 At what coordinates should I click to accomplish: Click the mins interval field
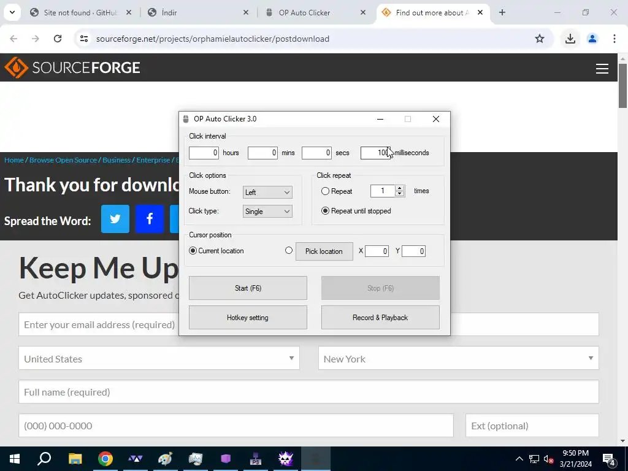(x=262, y=153)
